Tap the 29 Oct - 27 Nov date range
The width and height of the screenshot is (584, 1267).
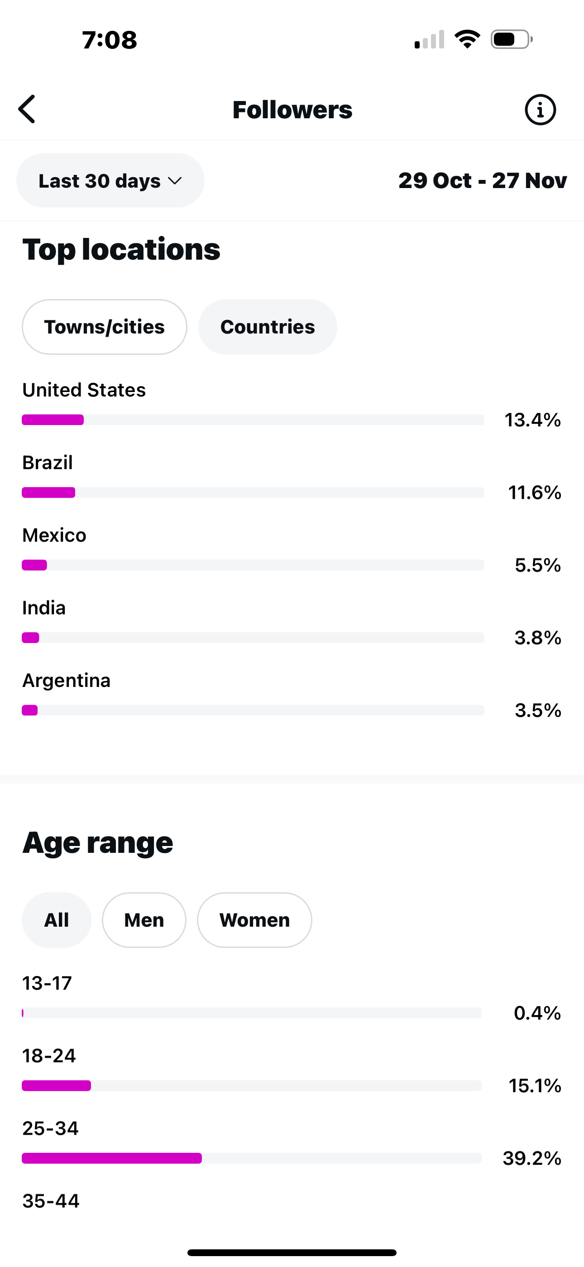(482, 180)
